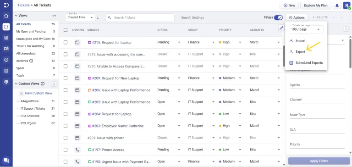Image resolution: width=352 pixels, height=167 pixels.
Task: Click Apply Filters button
Action: coord(319,161)
